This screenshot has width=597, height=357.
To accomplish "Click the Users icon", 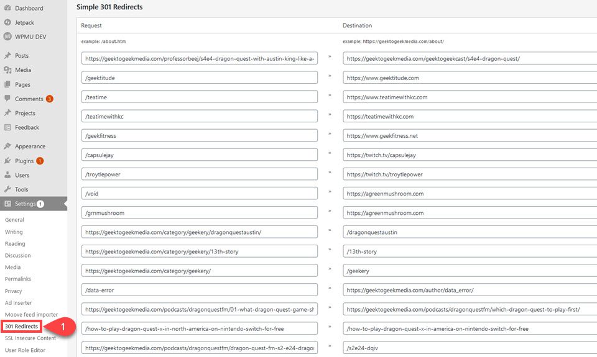I will pyautogui.click(x=7, y=175).
